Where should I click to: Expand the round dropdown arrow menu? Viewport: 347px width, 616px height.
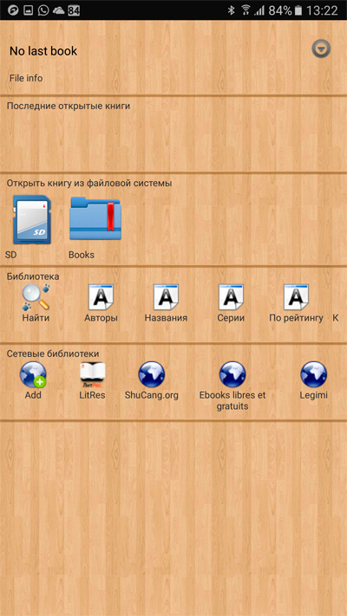(x=321, y=49)
